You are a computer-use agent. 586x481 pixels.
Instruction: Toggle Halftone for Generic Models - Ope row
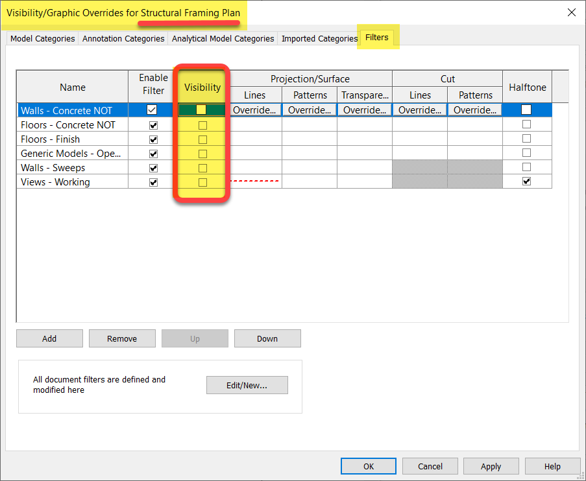coord(527,153)
